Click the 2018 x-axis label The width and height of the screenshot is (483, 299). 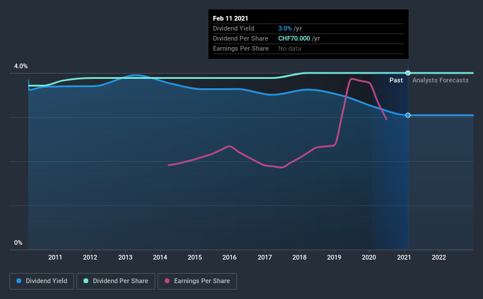[299, 257]
